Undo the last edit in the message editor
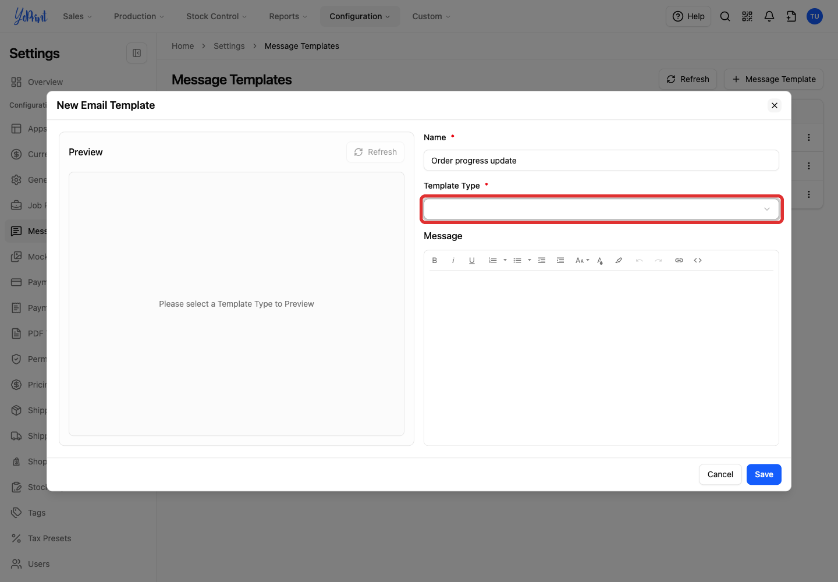Screen dimensions: 838x582 pyautogui.click(x=640, y=260)
